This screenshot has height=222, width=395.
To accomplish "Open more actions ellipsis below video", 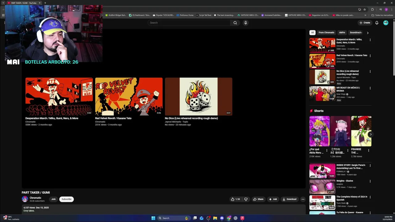I will click(303, 199).
